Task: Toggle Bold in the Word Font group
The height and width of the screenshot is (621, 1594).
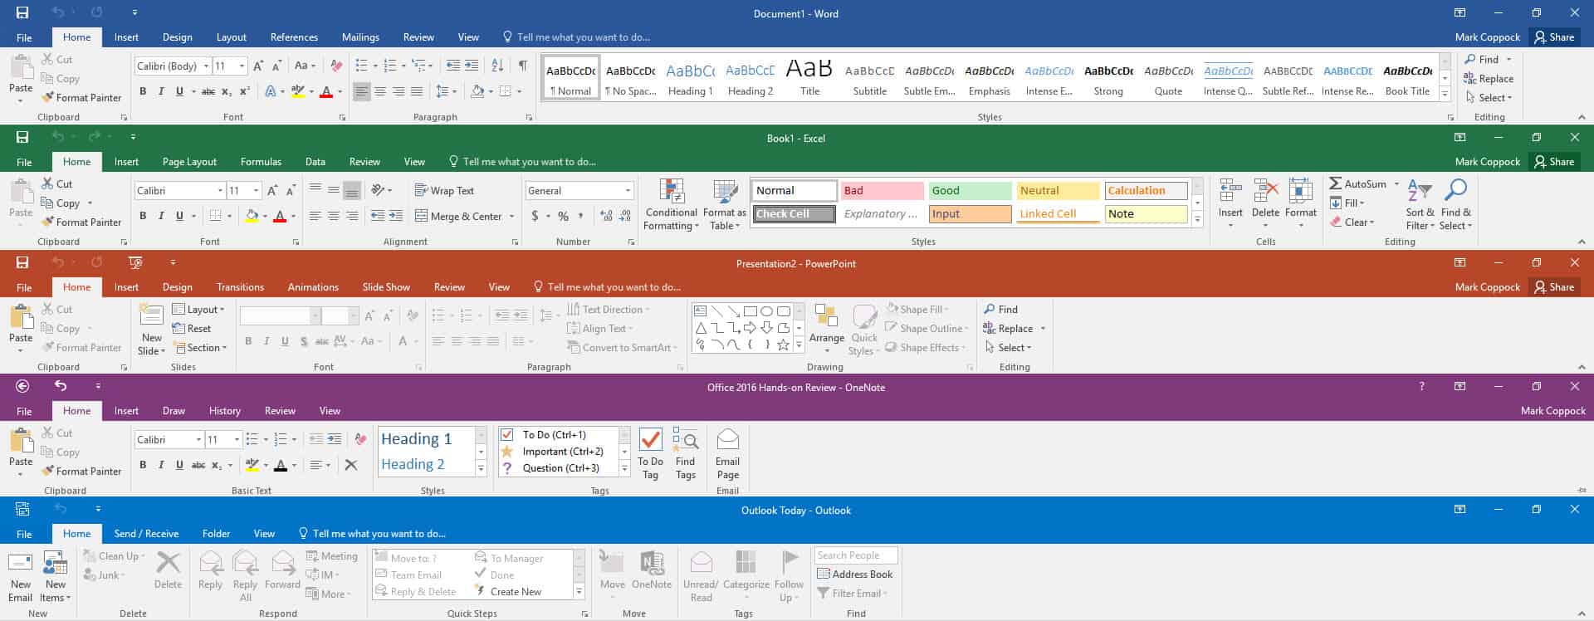Action: (143, 91)
